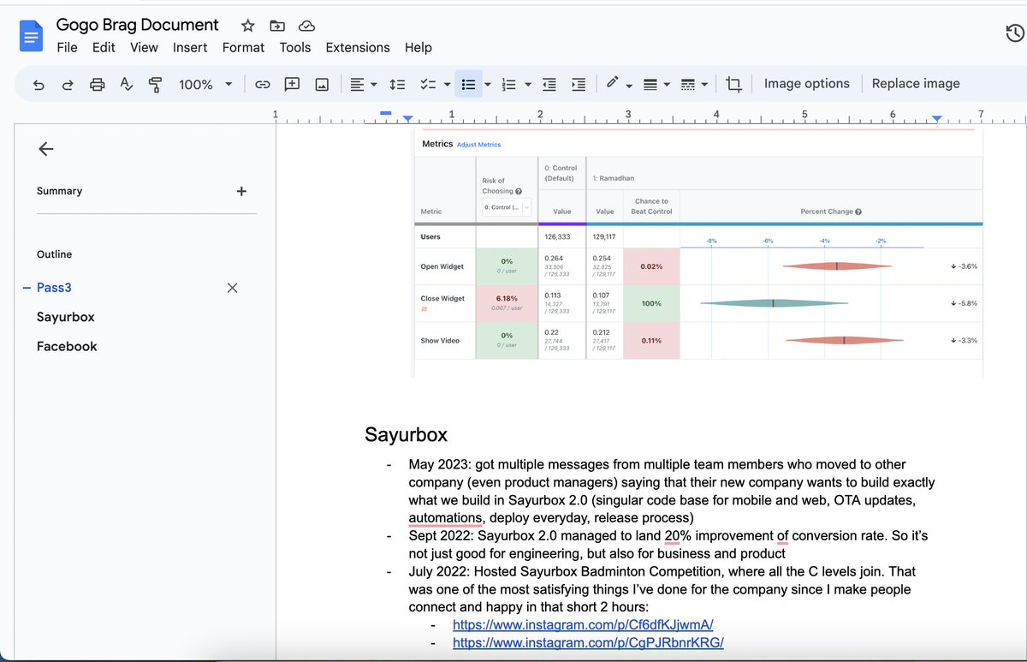This screenshot has height=662, width=1027.
Task: Open the Insert menu
Action: (x=190, y=48)
